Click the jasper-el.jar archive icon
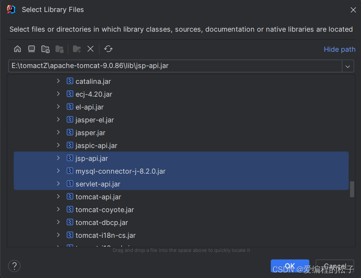The image size is (361, 278). point(70,119)
